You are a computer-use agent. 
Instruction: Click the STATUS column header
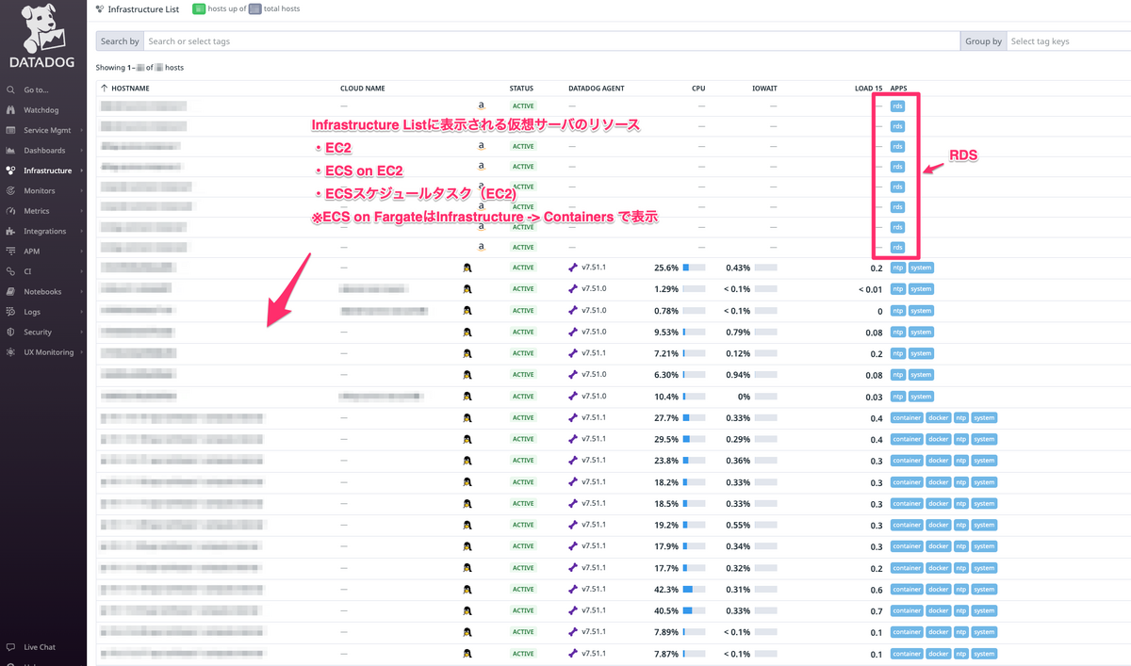tap(521, 89)
